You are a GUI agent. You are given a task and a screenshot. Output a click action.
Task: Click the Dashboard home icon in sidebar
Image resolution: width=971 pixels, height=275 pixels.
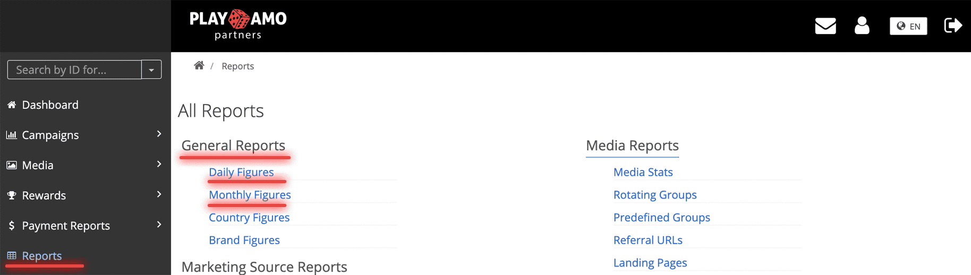coord(12,105)
